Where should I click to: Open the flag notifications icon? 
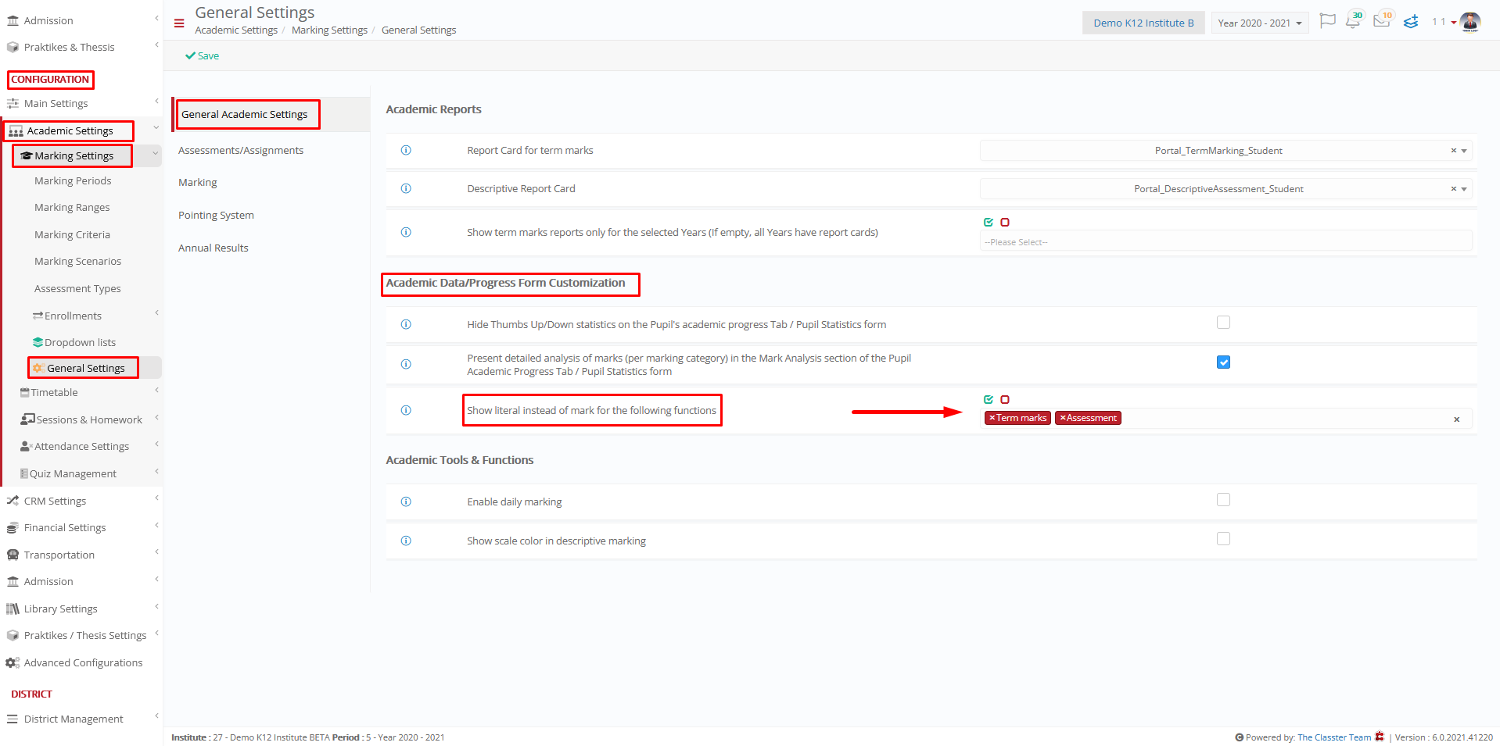point(1327,21)
